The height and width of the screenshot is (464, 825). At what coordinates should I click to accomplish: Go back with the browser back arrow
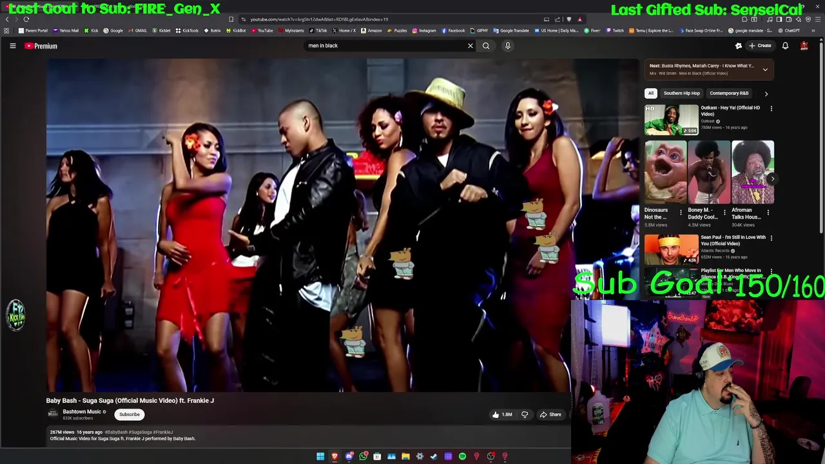(x=7, y=19)
